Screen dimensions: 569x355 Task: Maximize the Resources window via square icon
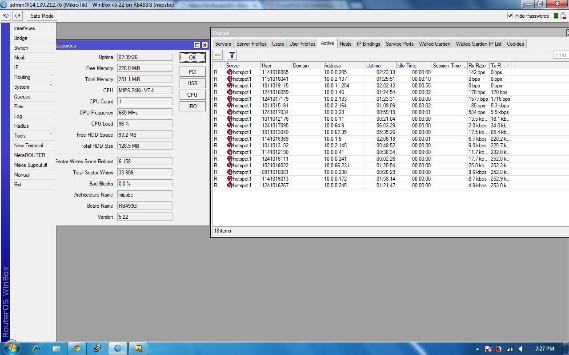pyautogui.click(x=197, y=45)
